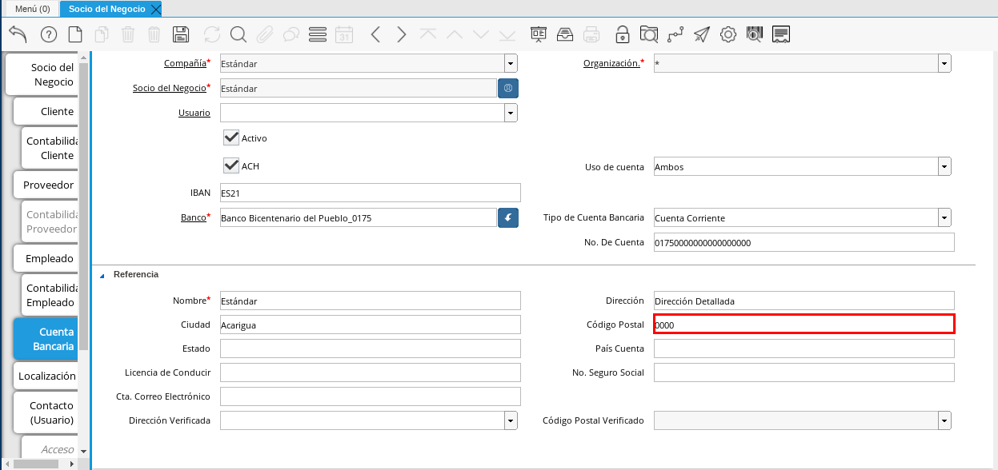Uncheck the Activo checkbox
The width and height of the screenshot is (998, 470).
(x=232, y=137)
